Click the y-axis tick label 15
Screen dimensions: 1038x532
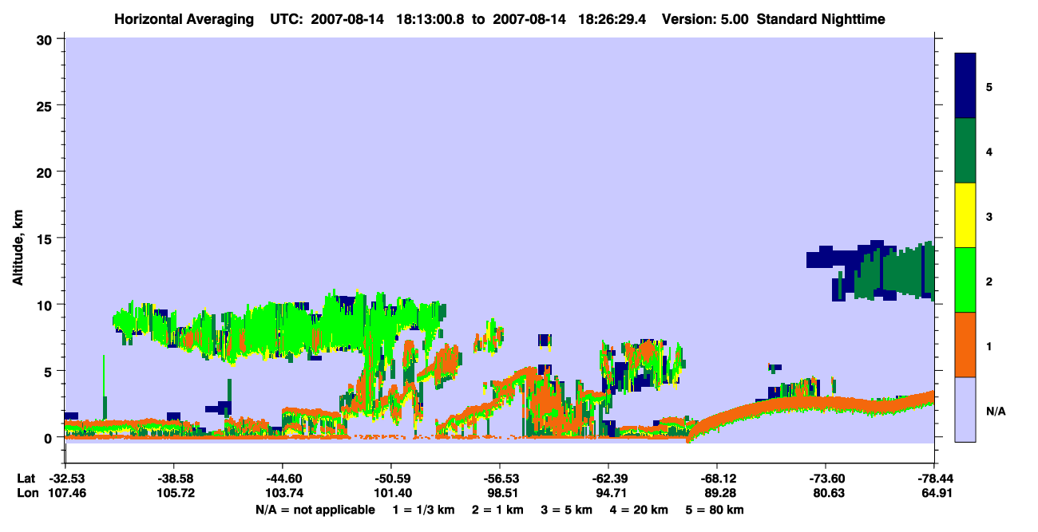46,238
